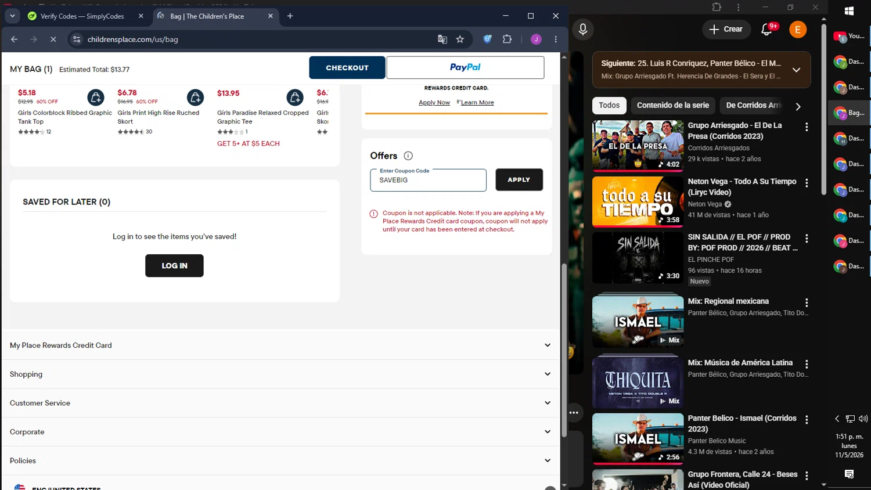871x490 pixels.
Task: Open the SIN SALIDA video thumbnail
Action: pyautogui.click(x=638, y=258)
